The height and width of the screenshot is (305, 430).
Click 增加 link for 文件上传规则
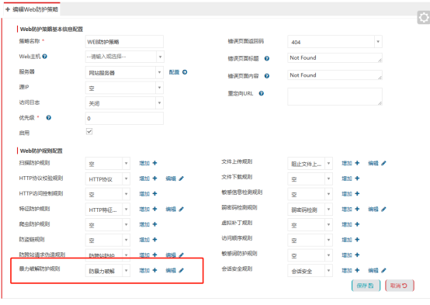point(347,163)
